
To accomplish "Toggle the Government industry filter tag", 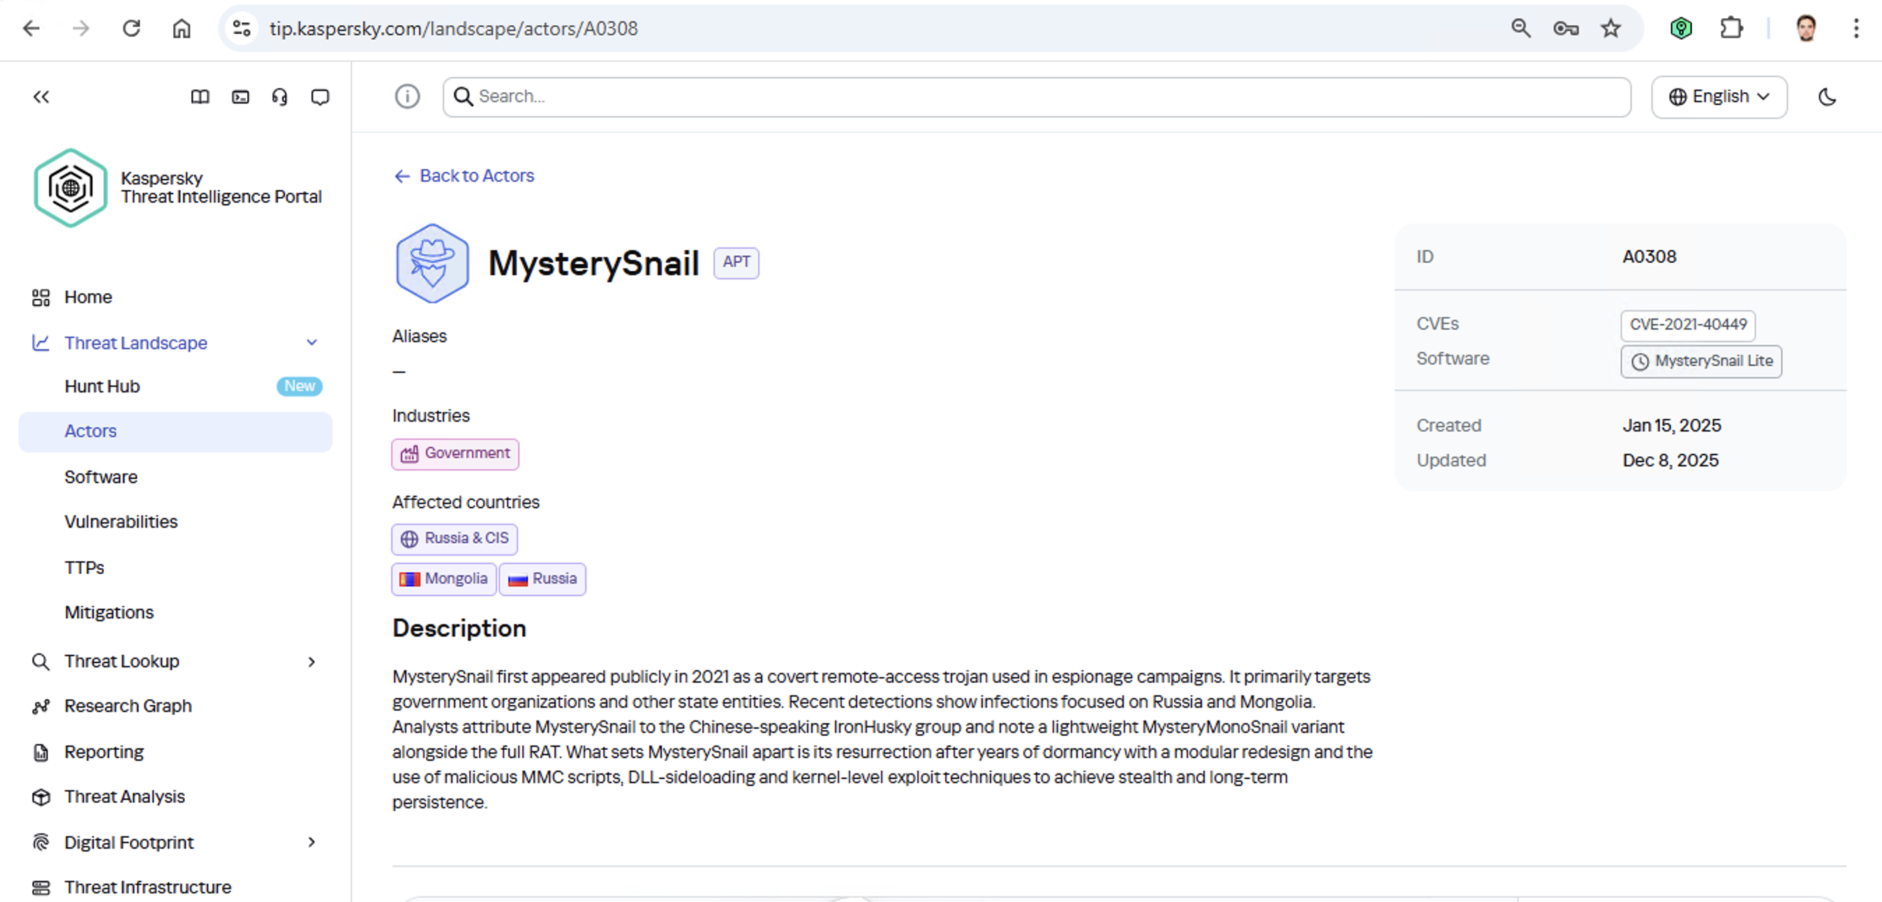I will click(x=454, y=453).
